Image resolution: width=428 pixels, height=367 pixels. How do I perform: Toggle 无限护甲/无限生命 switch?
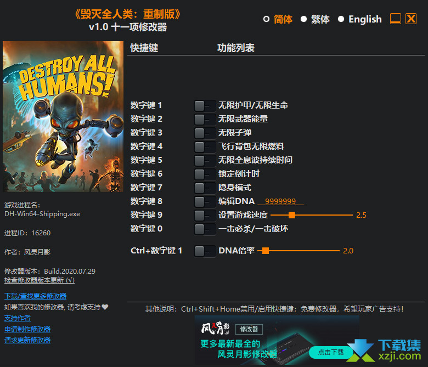[205, 105]
